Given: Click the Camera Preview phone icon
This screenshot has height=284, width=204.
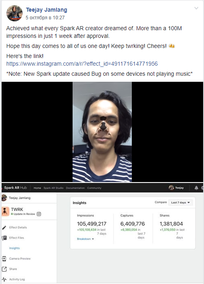Looking at the screenshot, I should tap(4, 259).
